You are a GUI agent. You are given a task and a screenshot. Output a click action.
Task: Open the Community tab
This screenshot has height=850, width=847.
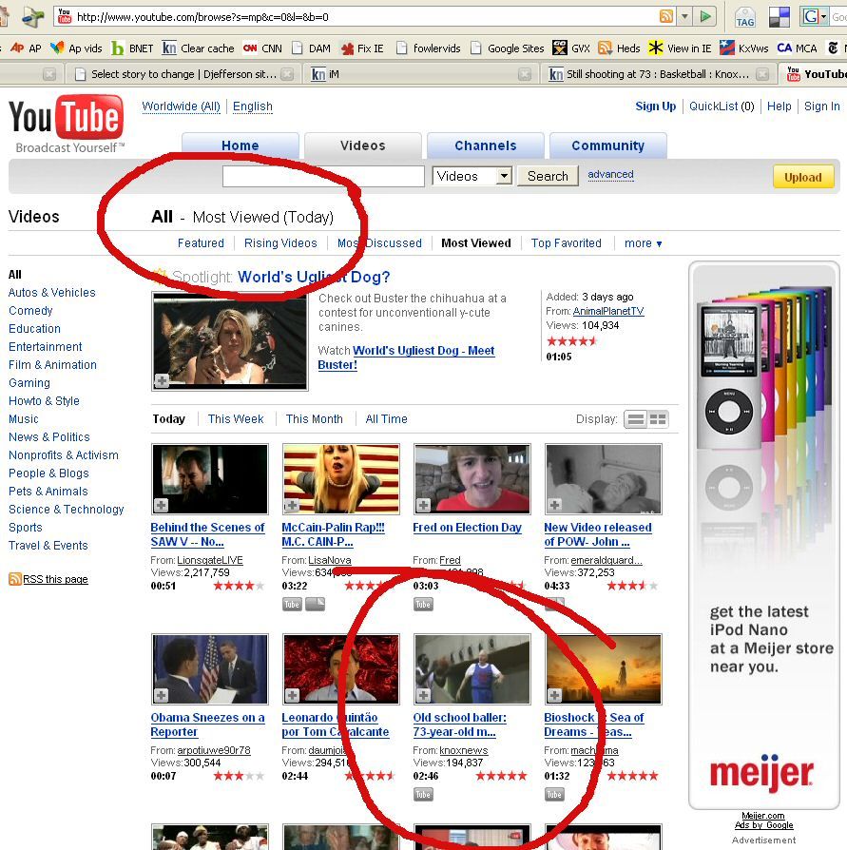(x=608, y=145)
